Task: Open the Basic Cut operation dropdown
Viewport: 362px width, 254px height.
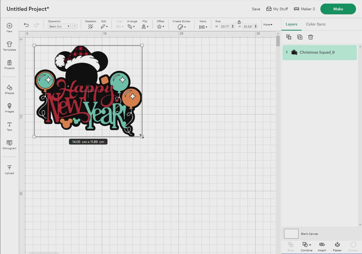Action: [59, 26]
